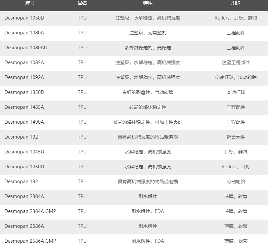Click the 良好的耐磨性，气动软管 feature cell
This screenshot has width=268, height=247.
click(x=148, y=92)
